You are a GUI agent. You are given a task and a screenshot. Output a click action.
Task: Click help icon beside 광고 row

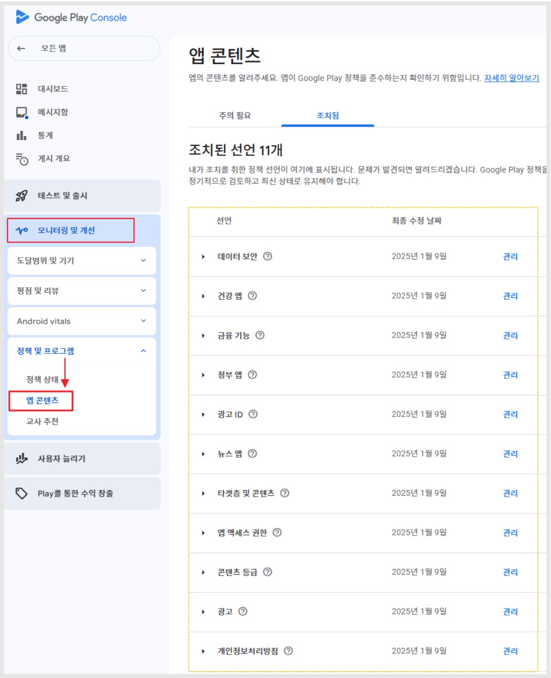click(x=243, y=611)
